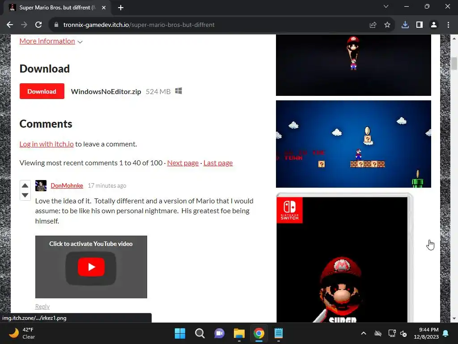Open Windows taskbar search
The height and width of the screenshot is (344, 458).
200,333
